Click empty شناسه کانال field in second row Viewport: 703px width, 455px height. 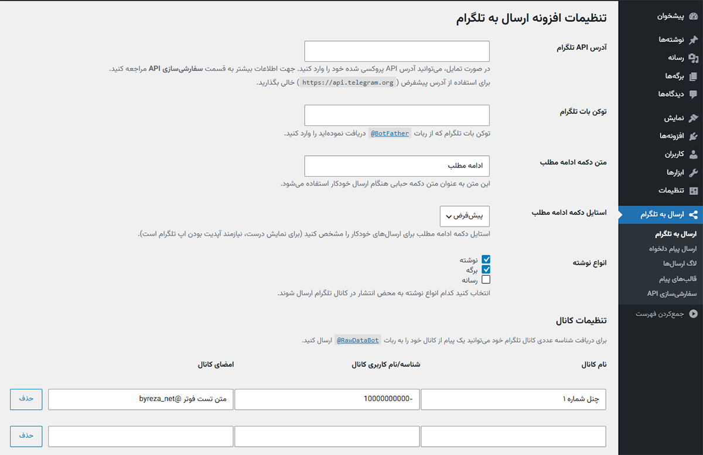(327, 436)
